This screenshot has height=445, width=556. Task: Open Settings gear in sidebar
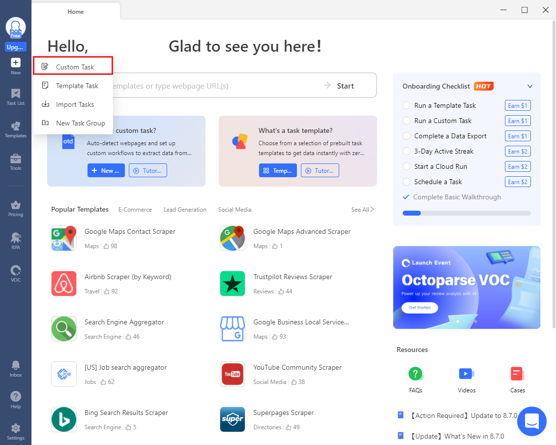(x=16, y=432)
